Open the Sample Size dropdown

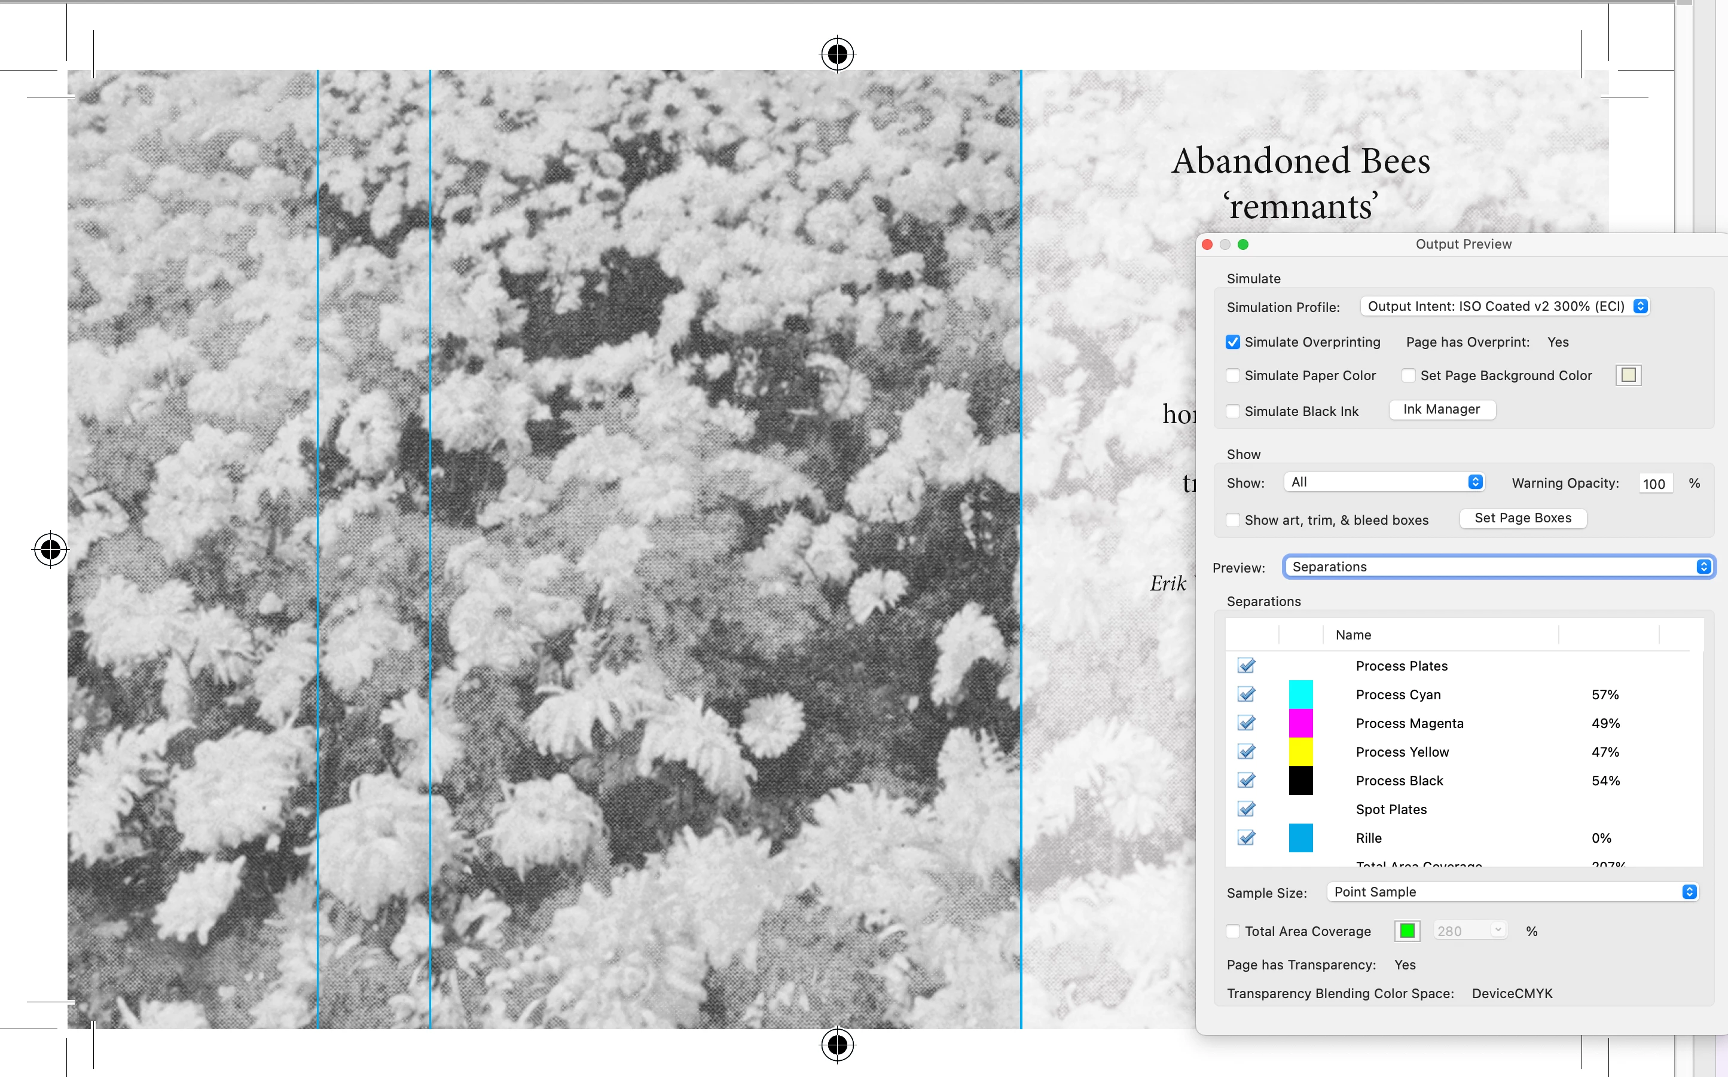[x=1512, y=892]
